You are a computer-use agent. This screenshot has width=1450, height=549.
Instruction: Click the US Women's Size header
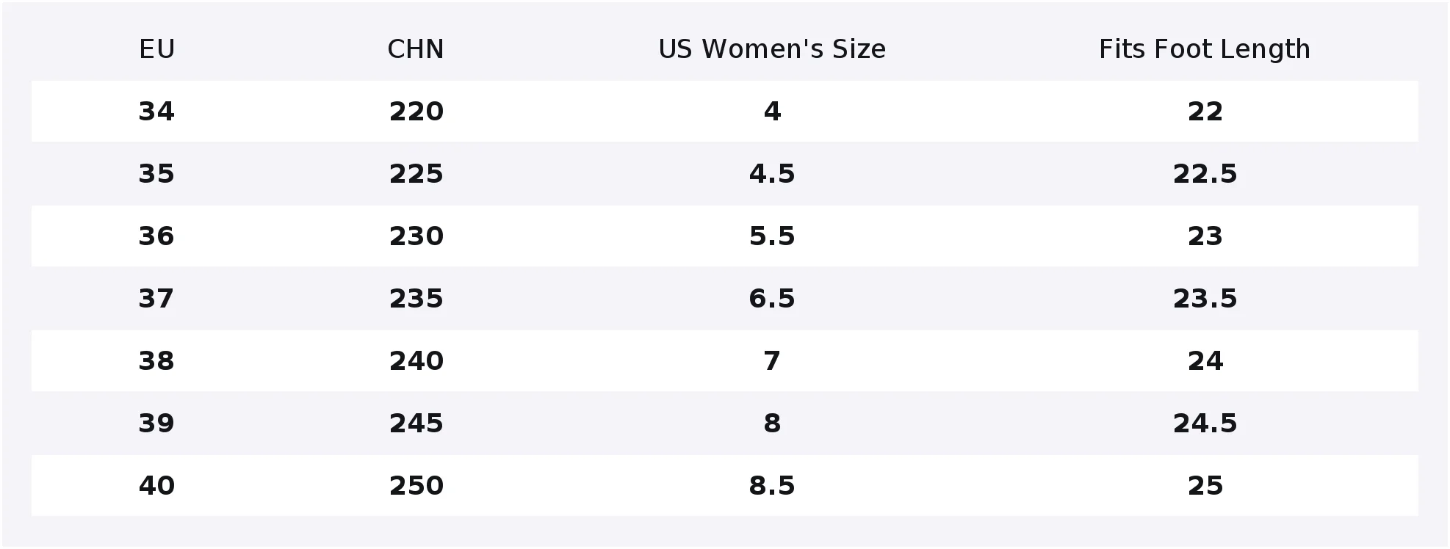pos(772,49)
